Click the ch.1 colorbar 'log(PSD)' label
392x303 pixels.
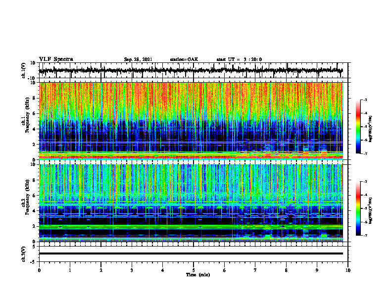point(371,129)
